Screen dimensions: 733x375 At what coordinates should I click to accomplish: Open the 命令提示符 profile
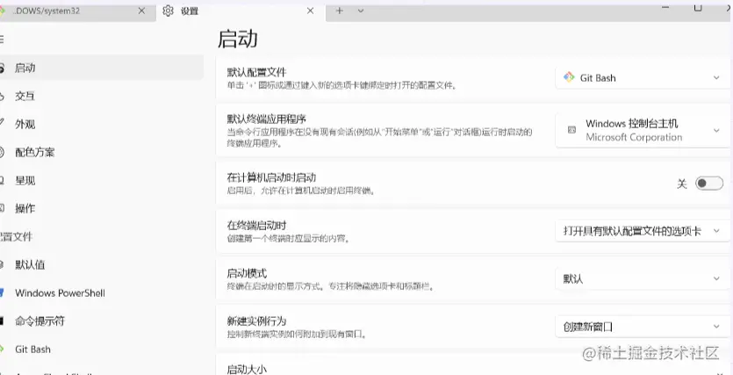(102, 321)
